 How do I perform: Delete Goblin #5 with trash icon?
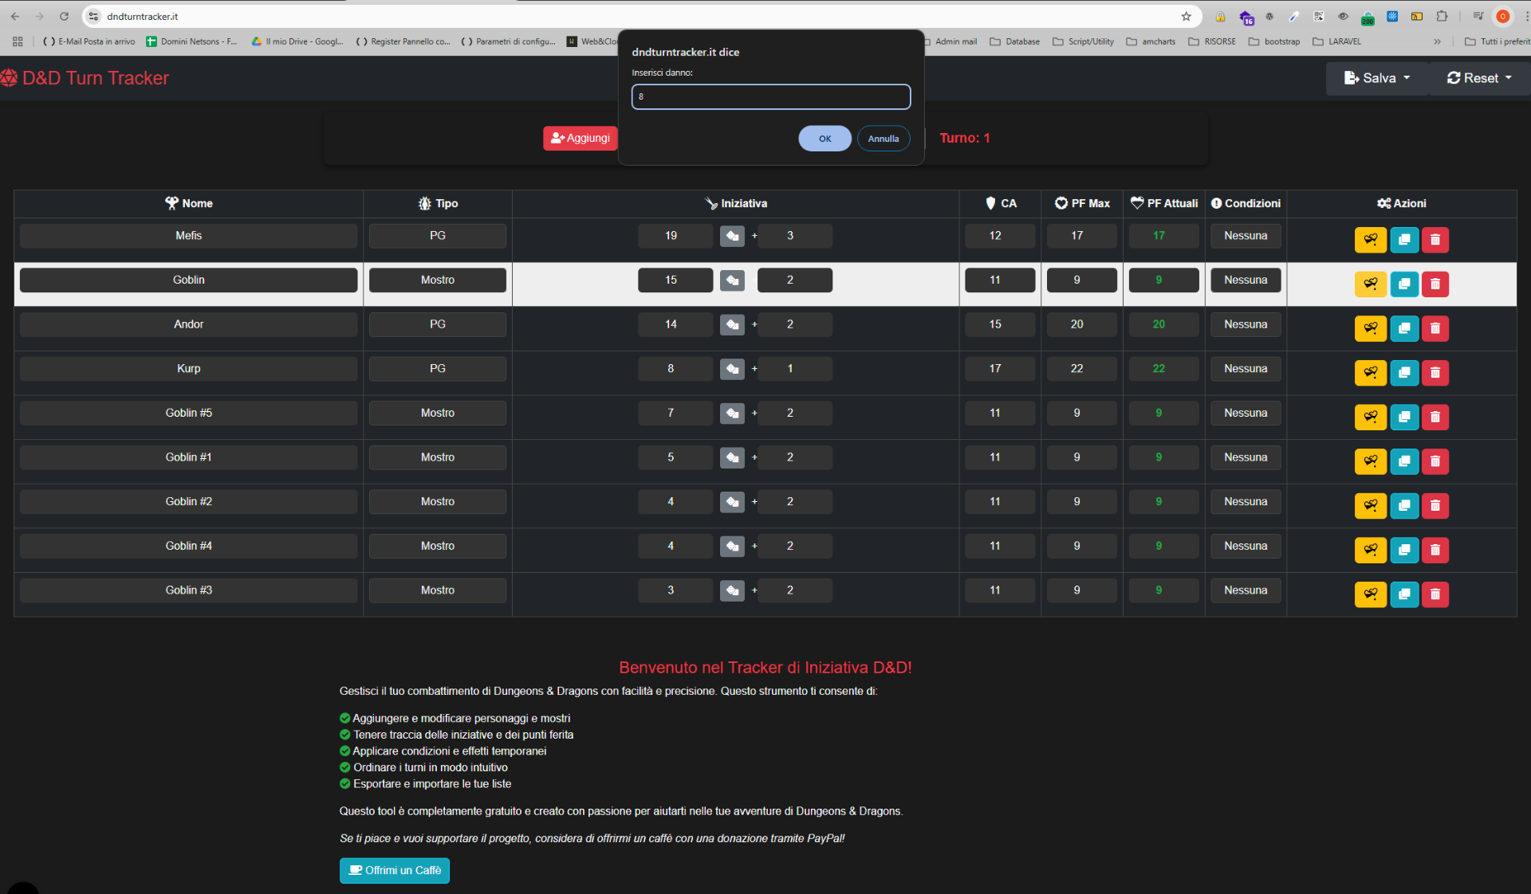(x=1435, y=417)
